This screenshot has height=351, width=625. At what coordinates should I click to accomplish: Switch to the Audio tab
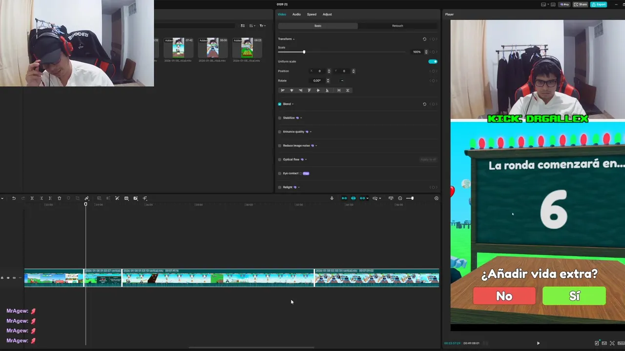tap(296, 14)
